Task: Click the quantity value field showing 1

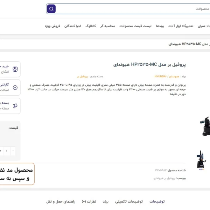Action: tap(7, 151)
